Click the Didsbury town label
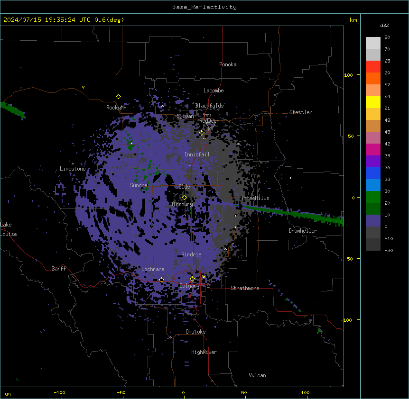This screenshot has height=399, width=409. (x=182, y=204)
